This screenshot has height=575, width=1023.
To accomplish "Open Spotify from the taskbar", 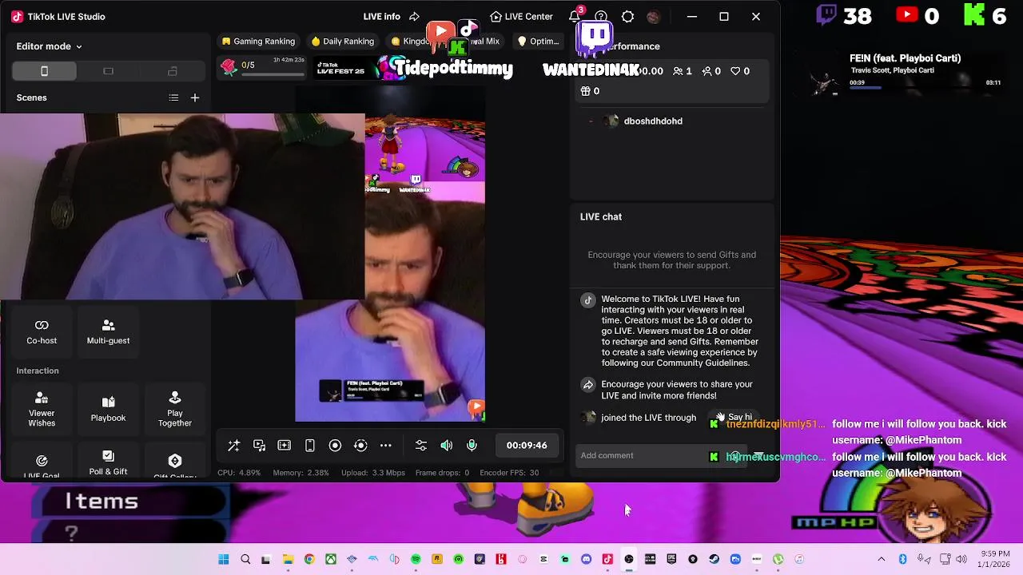I will [x=416, y=559].
